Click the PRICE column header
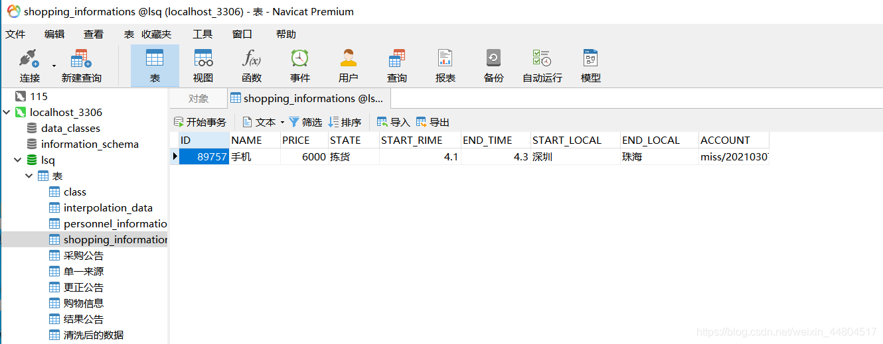 [x=296, y=141]
